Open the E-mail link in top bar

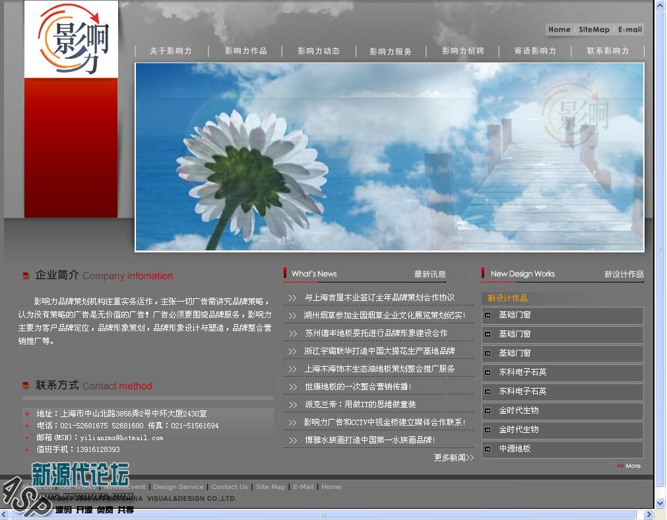point(629,29)
